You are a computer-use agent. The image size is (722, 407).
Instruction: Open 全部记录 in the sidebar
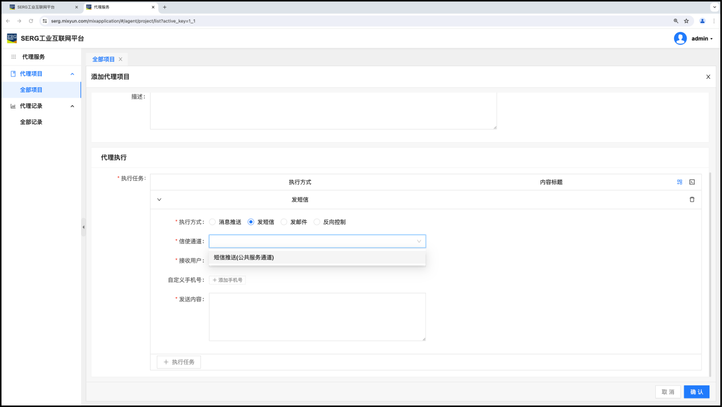pos(31,122)
